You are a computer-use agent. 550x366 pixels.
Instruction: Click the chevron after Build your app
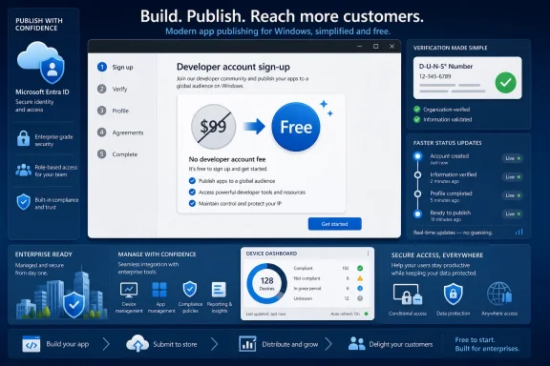[106, 344]
